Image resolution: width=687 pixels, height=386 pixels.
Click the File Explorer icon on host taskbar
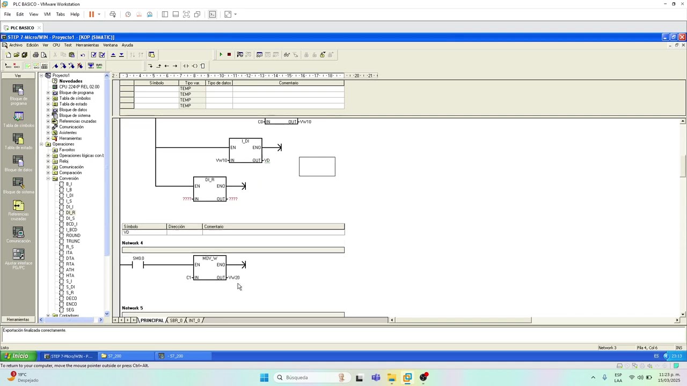(391, 377)
